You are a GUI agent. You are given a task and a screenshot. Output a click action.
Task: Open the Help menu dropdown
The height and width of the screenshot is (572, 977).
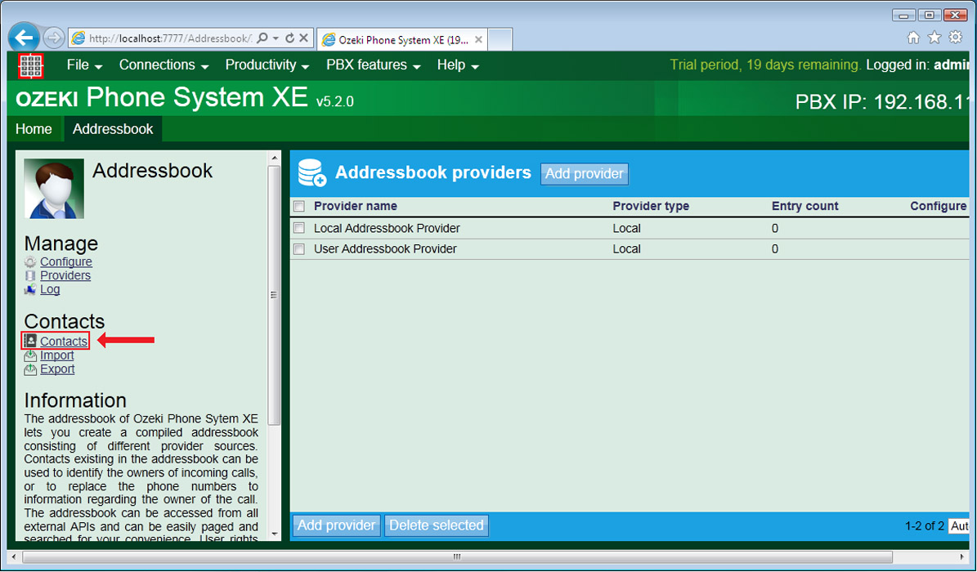(458, 65)
